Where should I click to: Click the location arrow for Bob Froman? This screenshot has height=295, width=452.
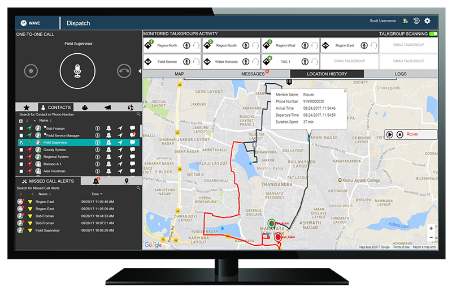[120, 129]
